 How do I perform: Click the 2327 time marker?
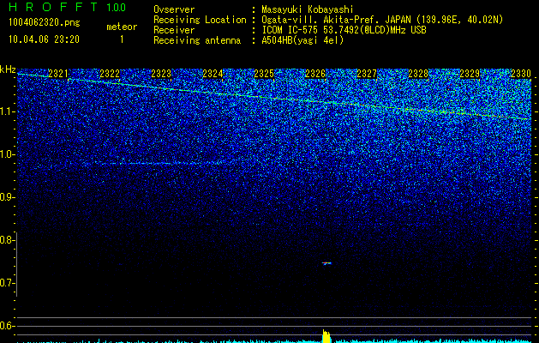coord(367,74)
